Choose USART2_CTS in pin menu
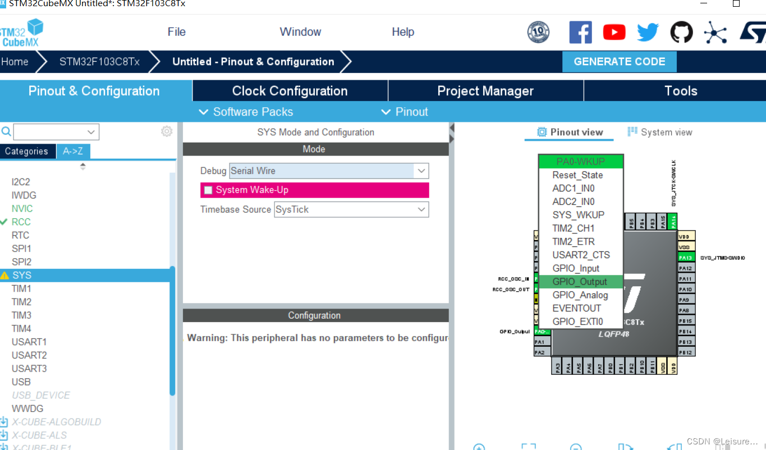This screenshot has width=766, height=450. 580,255
